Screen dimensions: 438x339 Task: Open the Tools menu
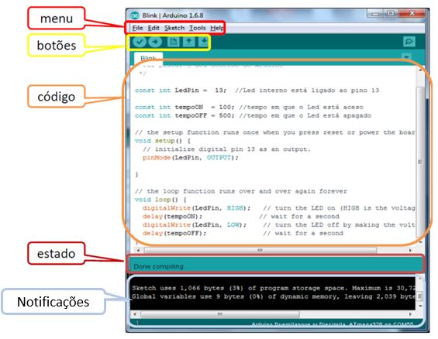[x=197, y=28]
